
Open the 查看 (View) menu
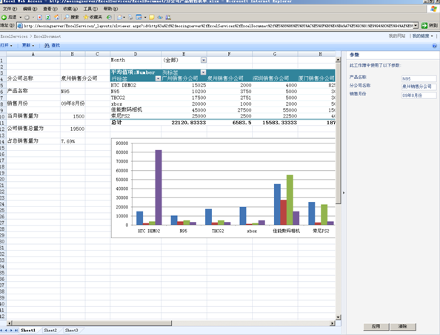click(x=50, y=9)
